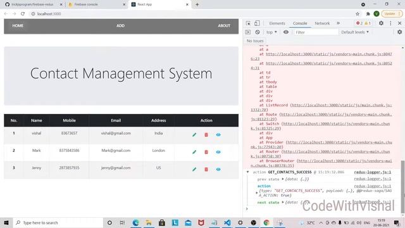This screenshot has height=228, width=405.
Task: Edit Jenny's contact with pencil icon
Action: pos(194,169)
